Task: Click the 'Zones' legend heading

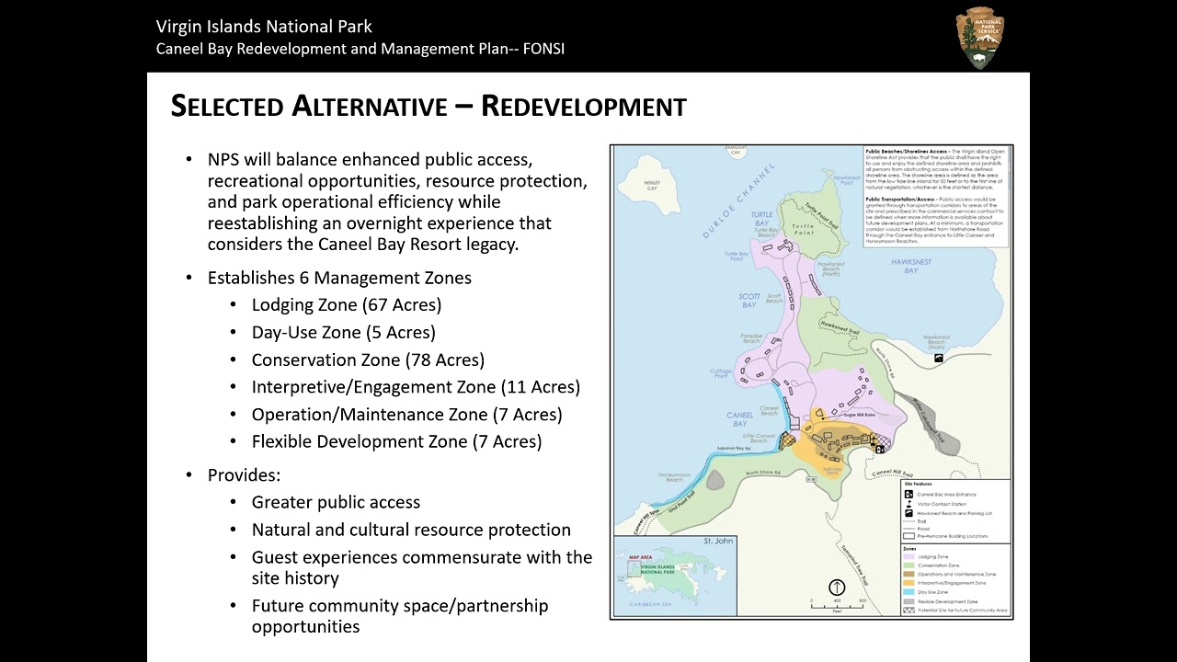Action: (909, 549)
